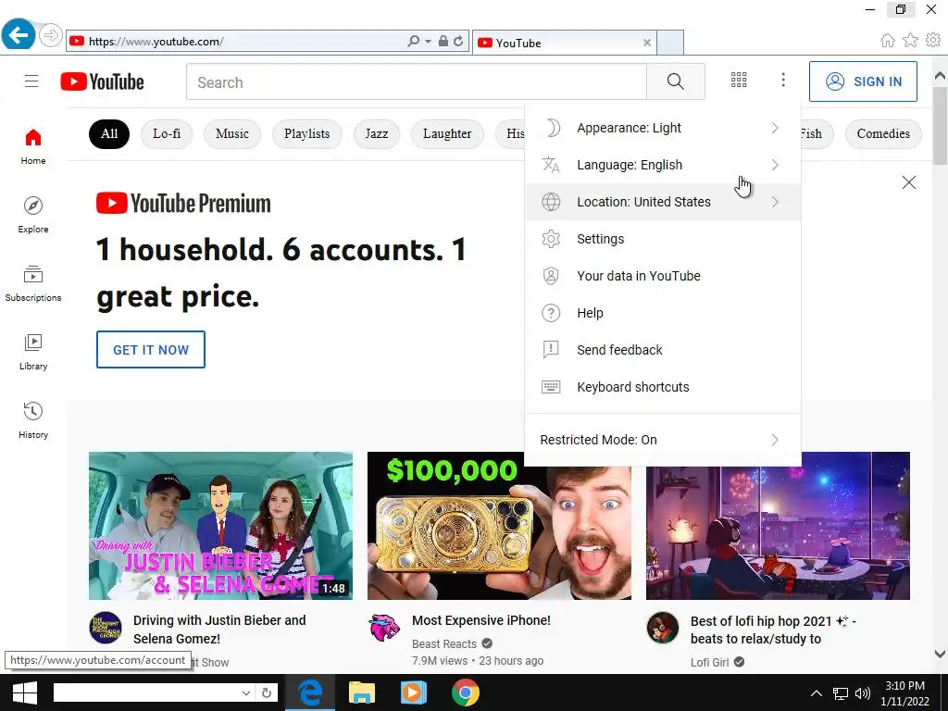
Task: Select the All filter chip
Action: coord(109,133)
